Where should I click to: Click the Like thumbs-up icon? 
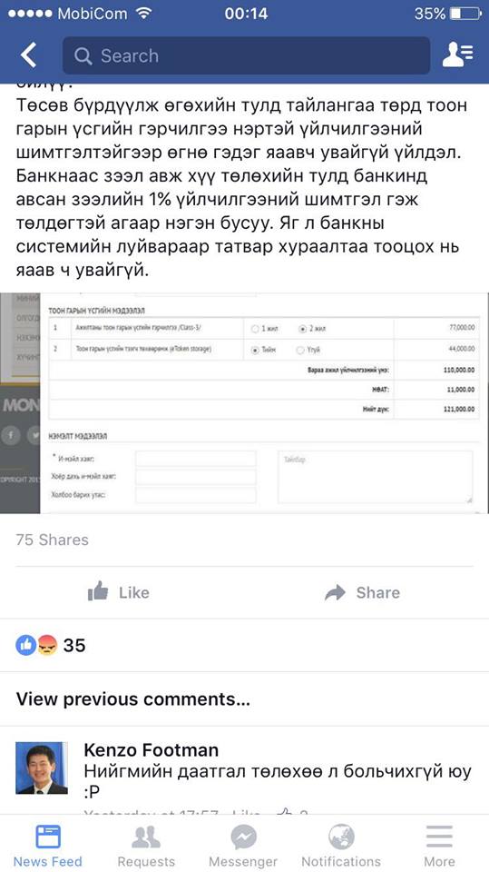click(x=98, y=591)
